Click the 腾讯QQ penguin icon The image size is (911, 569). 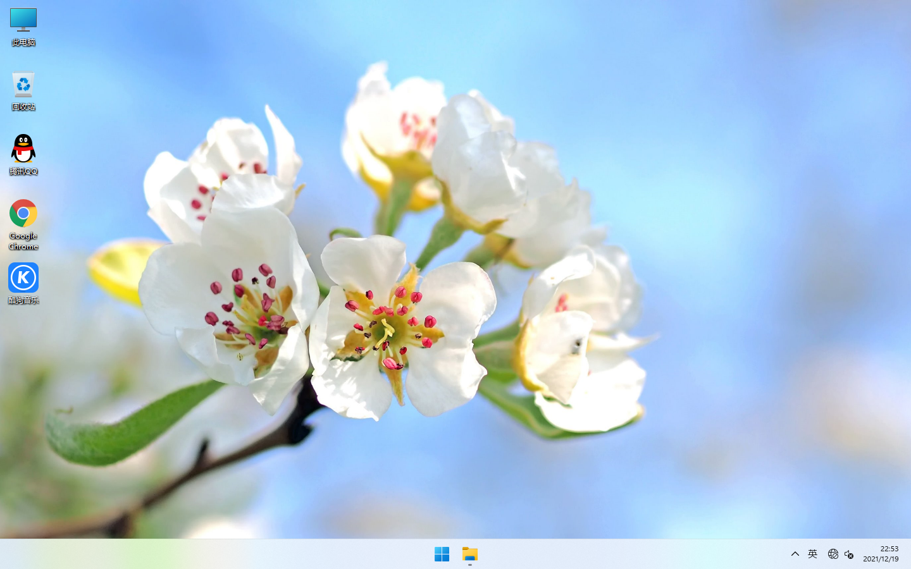tap(23, 149)
